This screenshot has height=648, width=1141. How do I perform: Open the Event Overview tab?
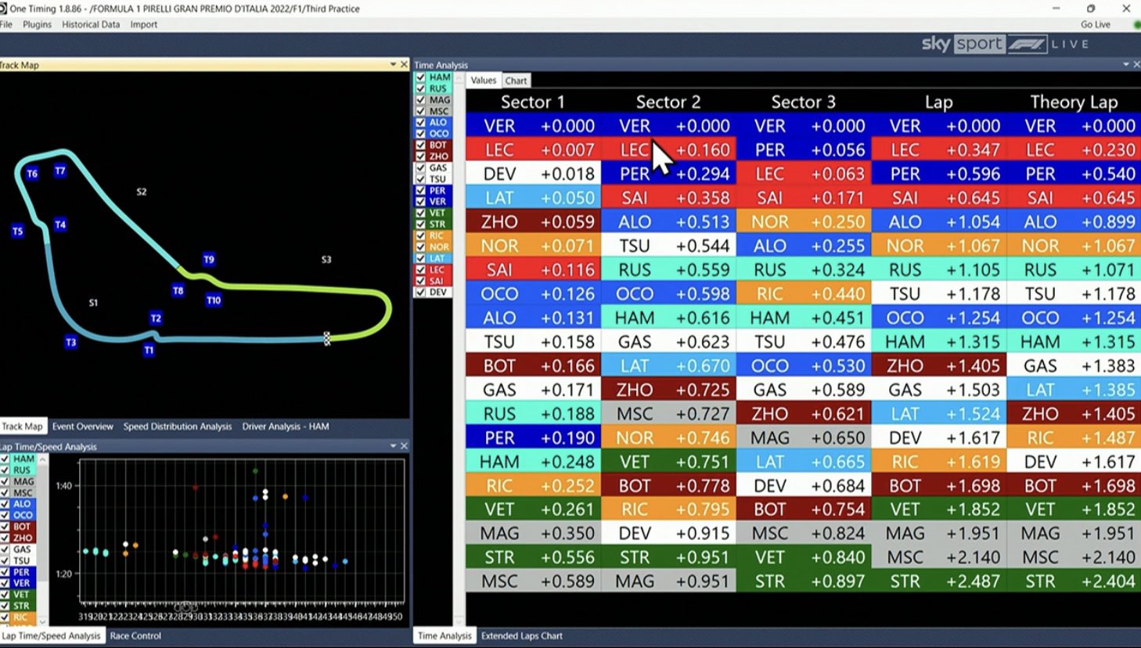(83, 427)
